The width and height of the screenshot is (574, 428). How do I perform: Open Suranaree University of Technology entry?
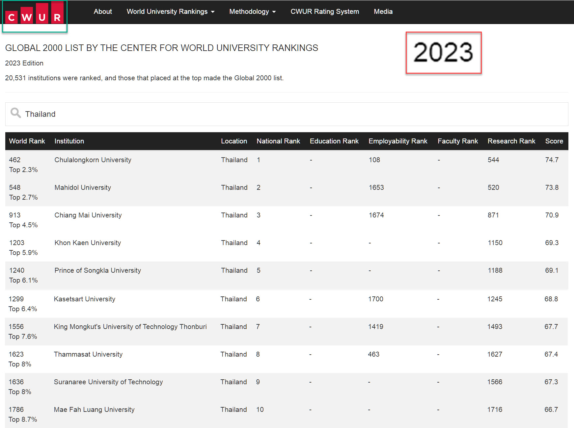(x=108, y=382)
